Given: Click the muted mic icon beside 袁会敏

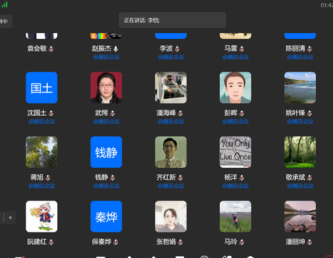Looking at the screenshot, I should pyautogui.click(x=51, y=49).
